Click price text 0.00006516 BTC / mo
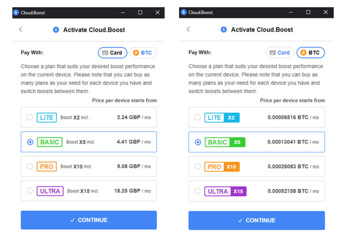Image resolution: width=342 pixels, height=236 pixels. click(294, 118)
